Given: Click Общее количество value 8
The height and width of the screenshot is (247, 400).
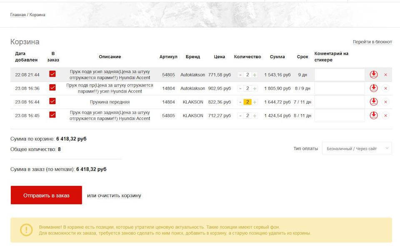Looking at the screenshot, I should (59, 149).
